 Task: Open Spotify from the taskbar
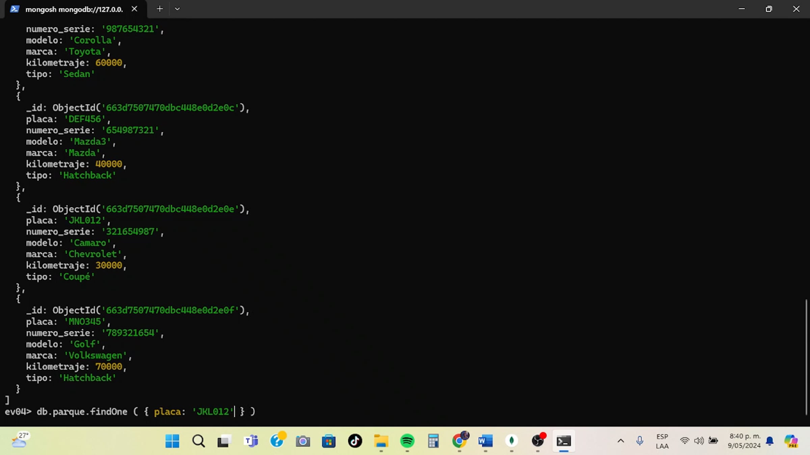pos(407,441)
